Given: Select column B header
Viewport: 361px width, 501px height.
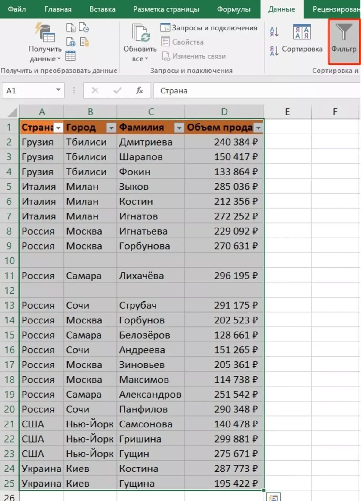Looking at the screenshot, I should pyautogui.click(x=90, y=112).
